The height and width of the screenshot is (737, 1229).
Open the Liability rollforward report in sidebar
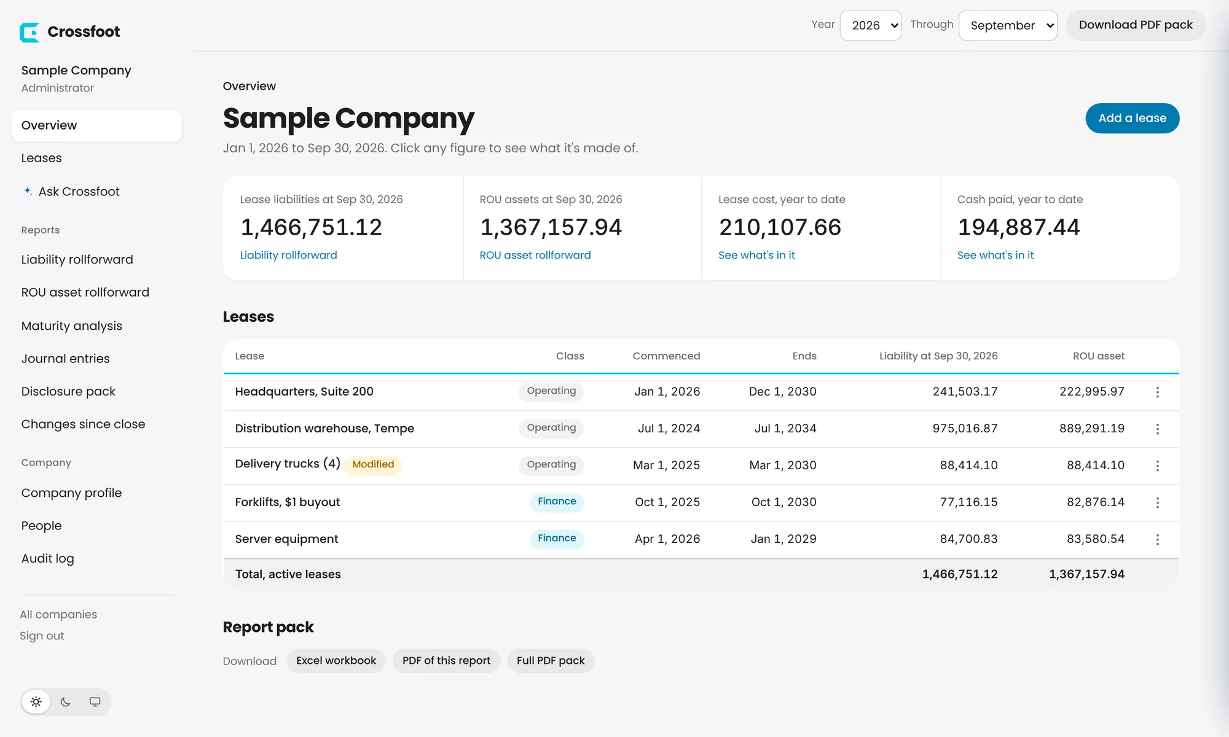77,259
